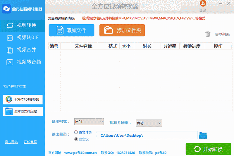The width and height of the screenshot is (234, 156).
Task: Click the video-to-GIF sidebar icon
Action: [10, 37]
